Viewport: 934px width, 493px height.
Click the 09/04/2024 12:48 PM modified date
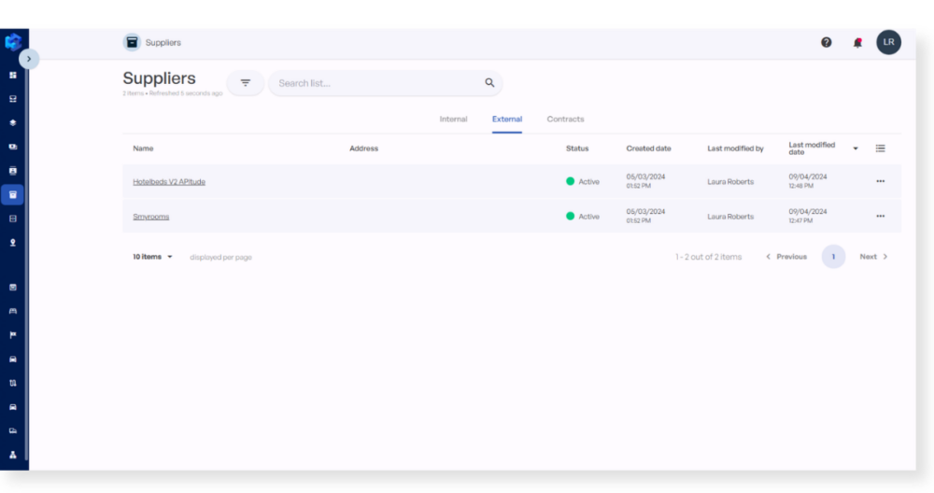[808, 181]
